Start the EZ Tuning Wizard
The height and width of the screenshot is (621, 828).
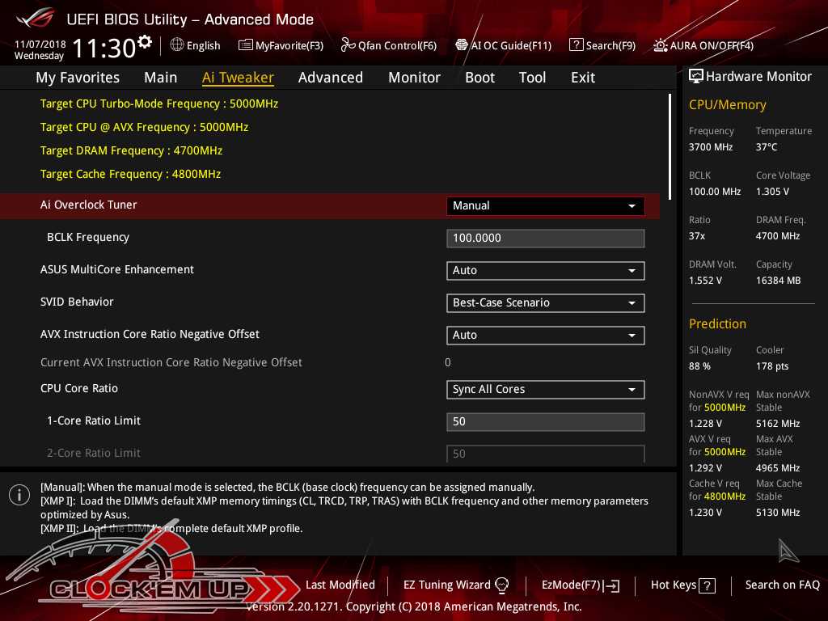[x=456, y=585]
